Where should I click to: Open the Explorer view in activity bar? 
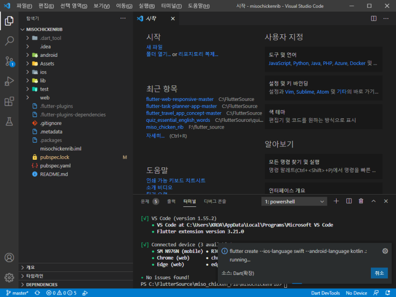tap(9, 20)
